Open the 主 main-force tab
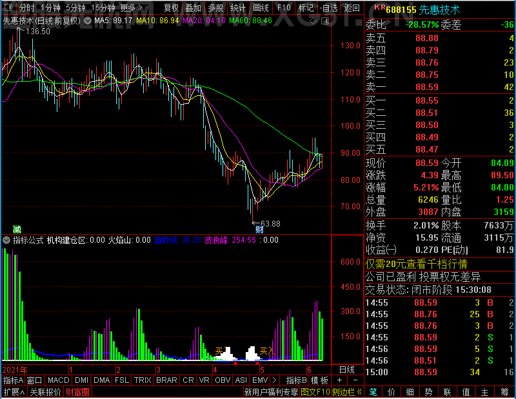This screenshot has height=399, width=516. (x=485, y=392)
